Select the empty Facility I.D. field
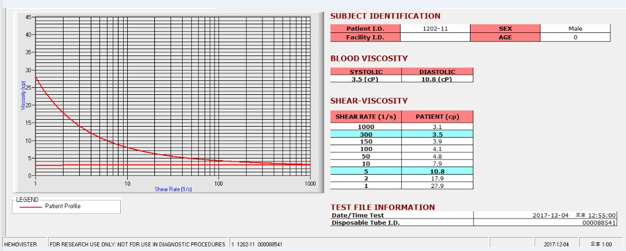The width and height of the screenshot is (626, 251). pos(435,37)
